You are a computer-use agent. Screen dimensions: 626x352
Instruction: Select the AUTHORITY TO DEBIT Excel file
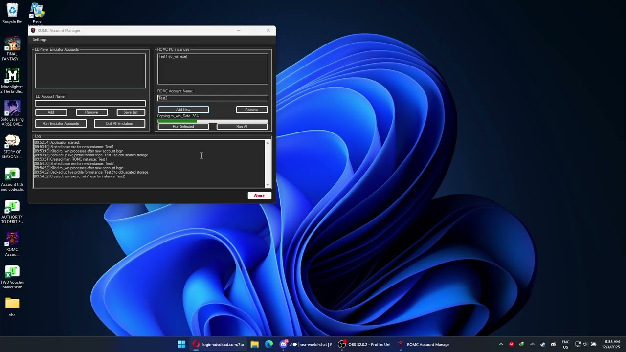pyautogui.click(x=12, y=212)
